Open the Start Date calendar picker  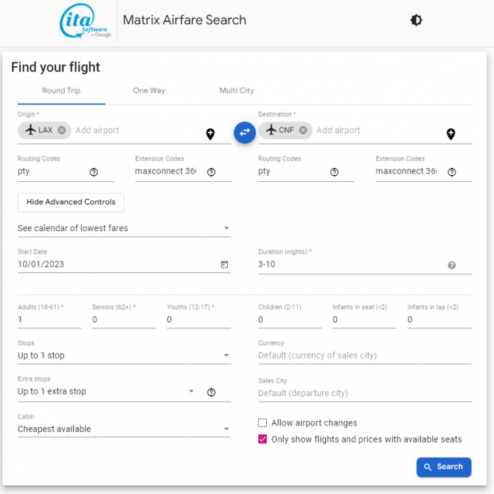coord(224,264)
